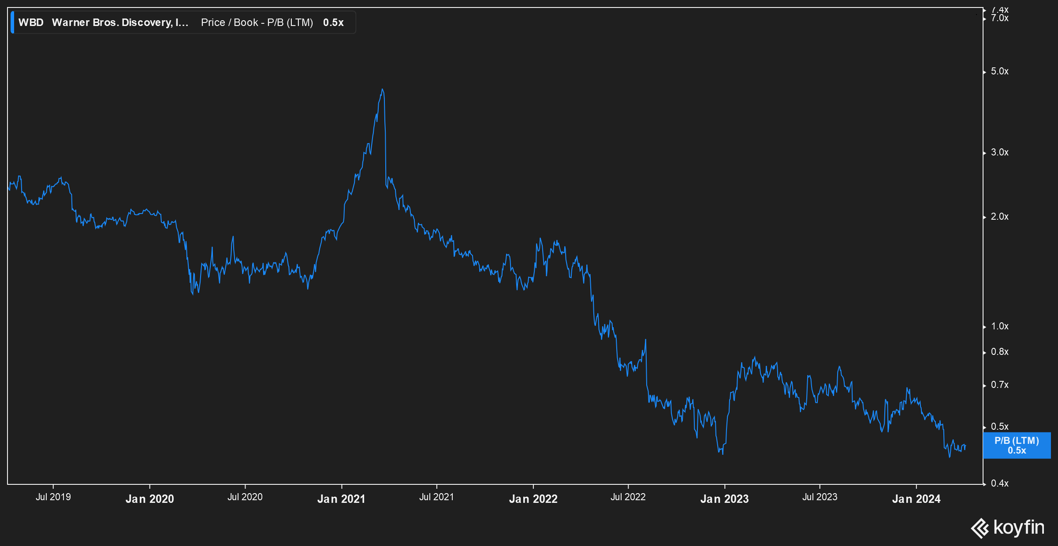1058x546 pixels.
Task: Click the blue P/B (LTM) 0.5x axis badge
Action: 1017,445
